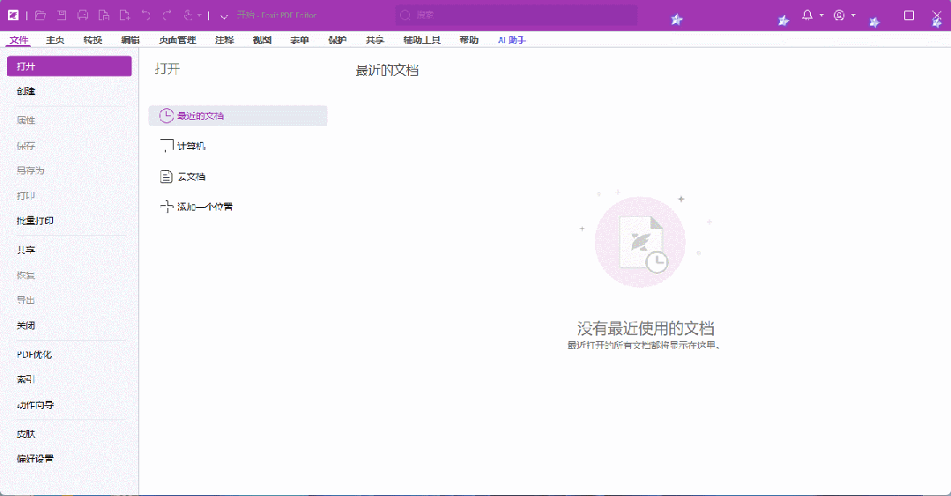Viewport: 951px width, 496px height.
Task: Open the 保护 ribbon tab
Action: 338,40
